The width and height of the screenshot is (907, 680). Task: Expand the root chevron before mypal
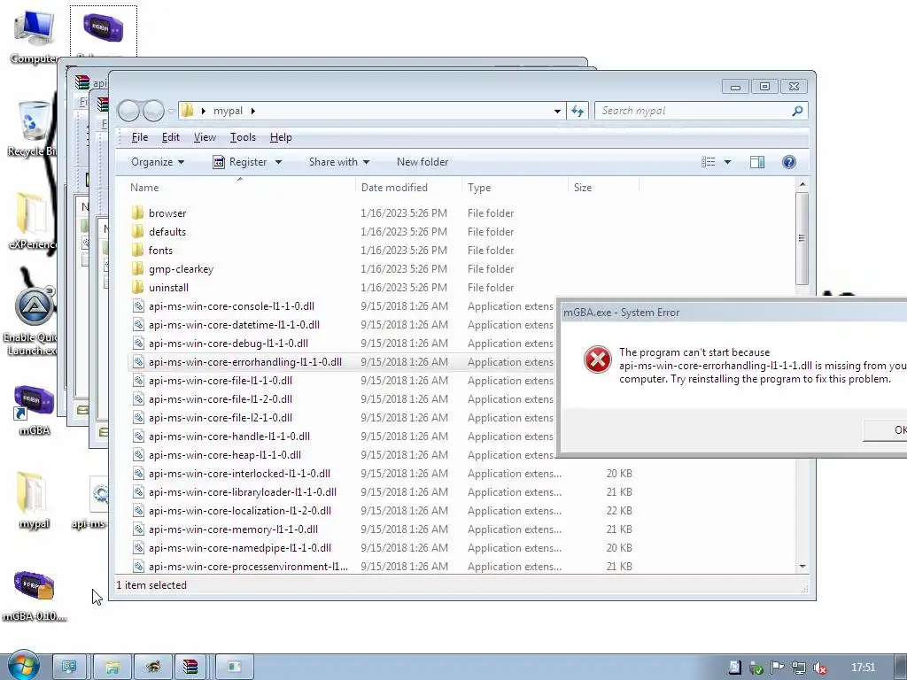tap(203, 111)
